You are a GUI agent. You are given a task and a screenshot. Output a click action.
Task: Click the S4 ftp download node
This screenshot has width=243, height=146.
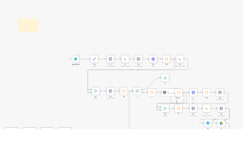tap(220, 92)
